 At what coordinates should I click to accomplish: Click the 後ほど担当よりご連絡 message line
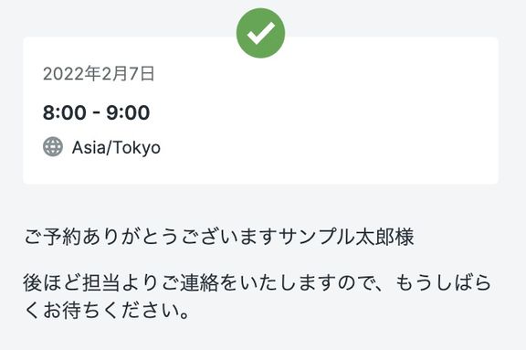tap(257, 282)
